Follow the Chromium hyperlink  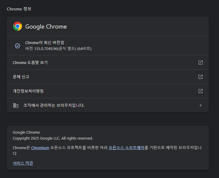[x=40, y=148]
